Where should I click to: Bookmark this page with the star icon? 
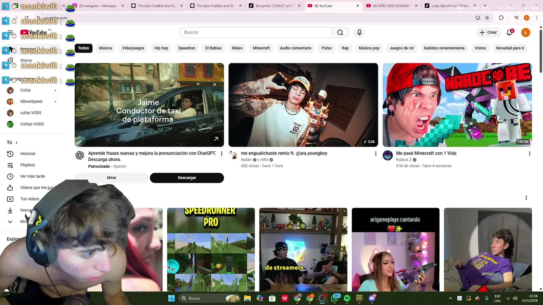pyautogui.click(x=487, y=18)
